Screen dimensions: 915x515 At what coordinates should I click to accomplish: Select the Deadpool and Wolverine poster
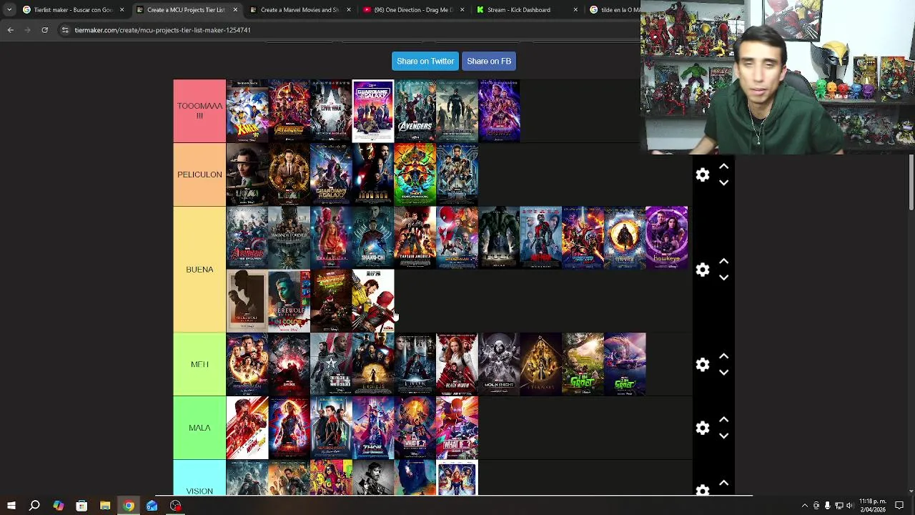click(x=373, y=301)
